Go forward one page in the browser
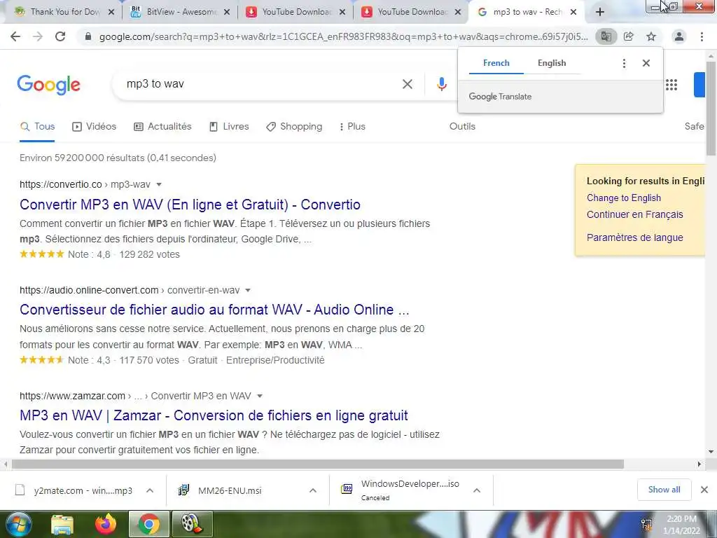Image resolution: width=717 pixels, height=538 pixels. [x=38, y=36]
